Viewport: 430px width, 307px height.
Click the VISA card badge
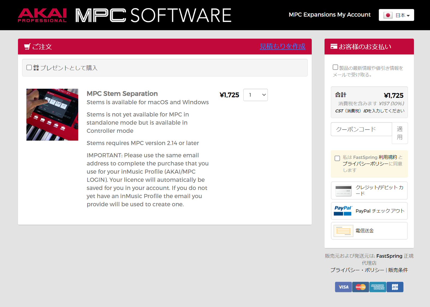343,287
